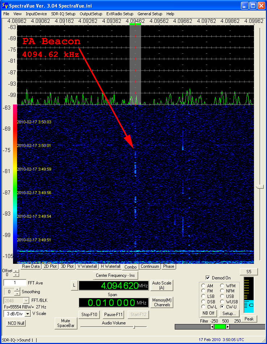
Task: Click the S5 signal meter button
Action: coord(249,271)
